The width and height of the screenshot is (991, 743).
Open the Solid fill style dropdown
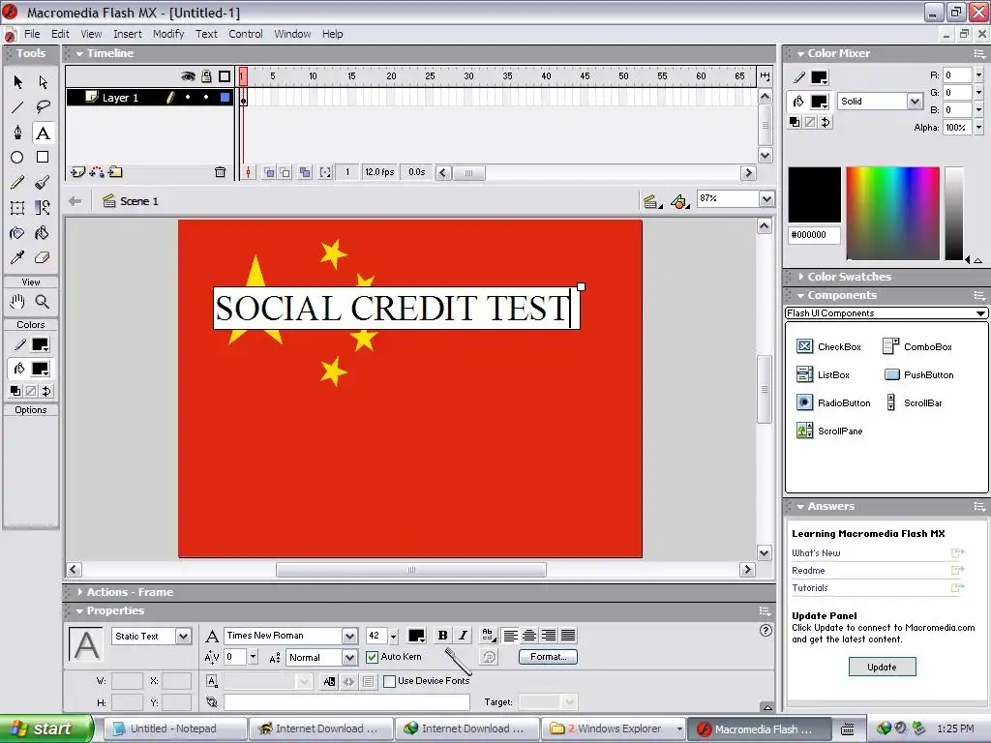[x=915, y=101]
